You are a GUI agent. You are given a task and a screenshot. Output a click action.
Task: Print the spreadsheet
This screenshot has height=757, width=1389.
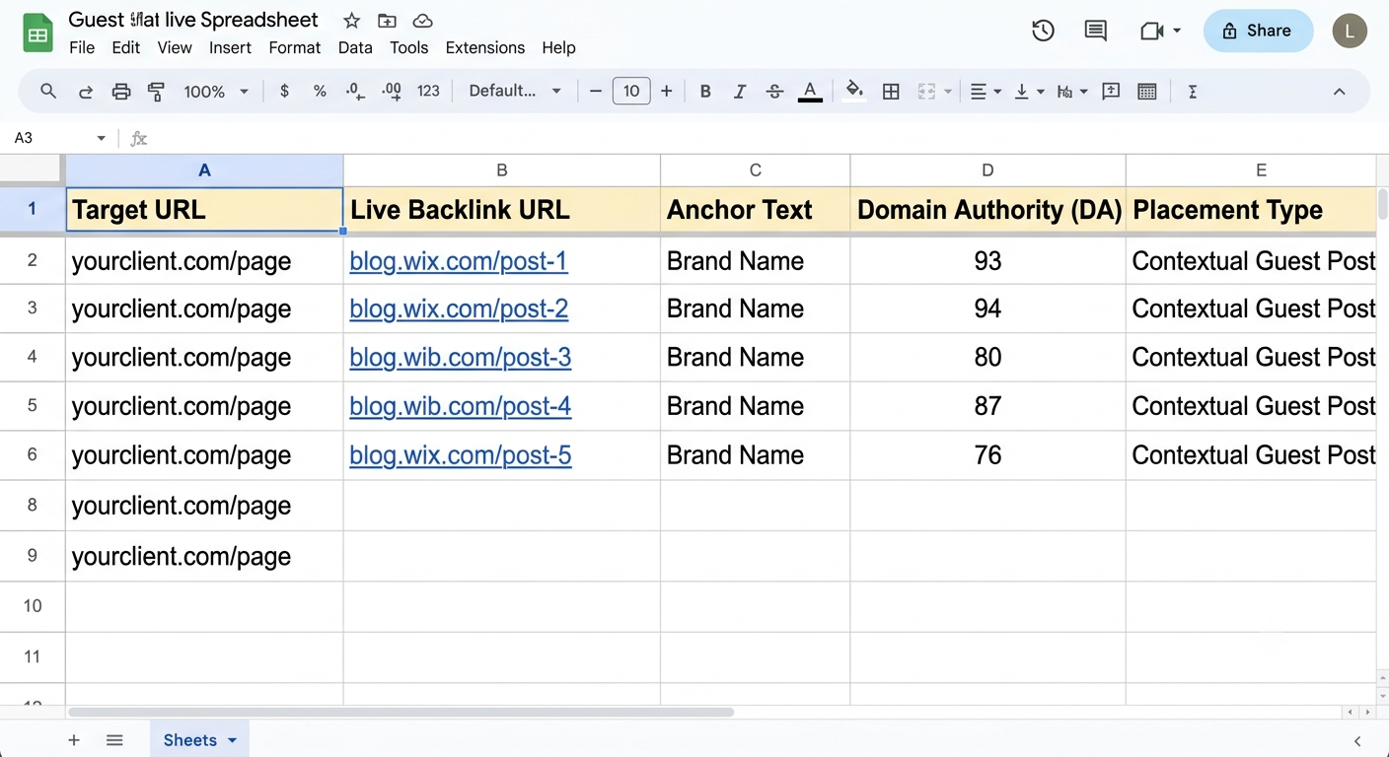[x=121, y=92]
